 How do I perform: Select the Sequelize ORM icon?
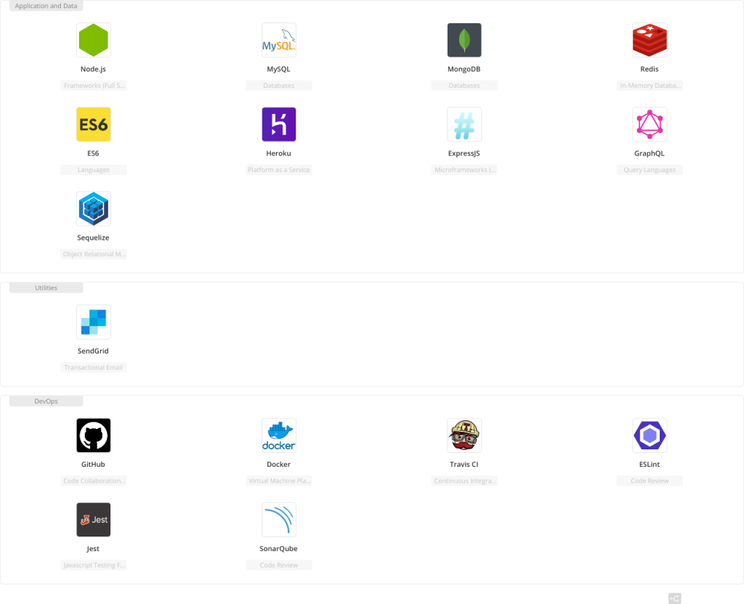(x=93, y=208)
